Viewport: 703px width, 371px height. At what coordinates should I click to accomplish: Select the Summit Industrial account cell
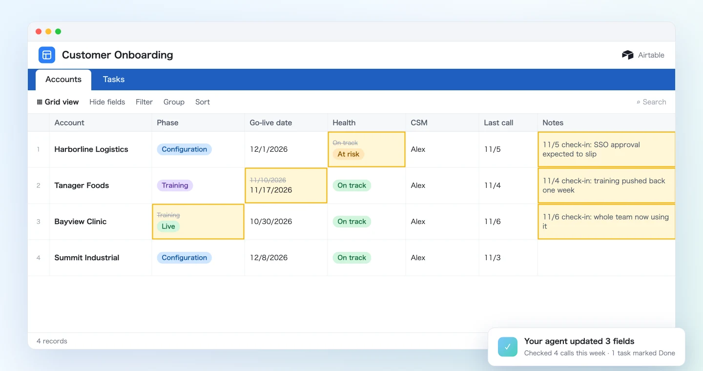pos(101,258)
